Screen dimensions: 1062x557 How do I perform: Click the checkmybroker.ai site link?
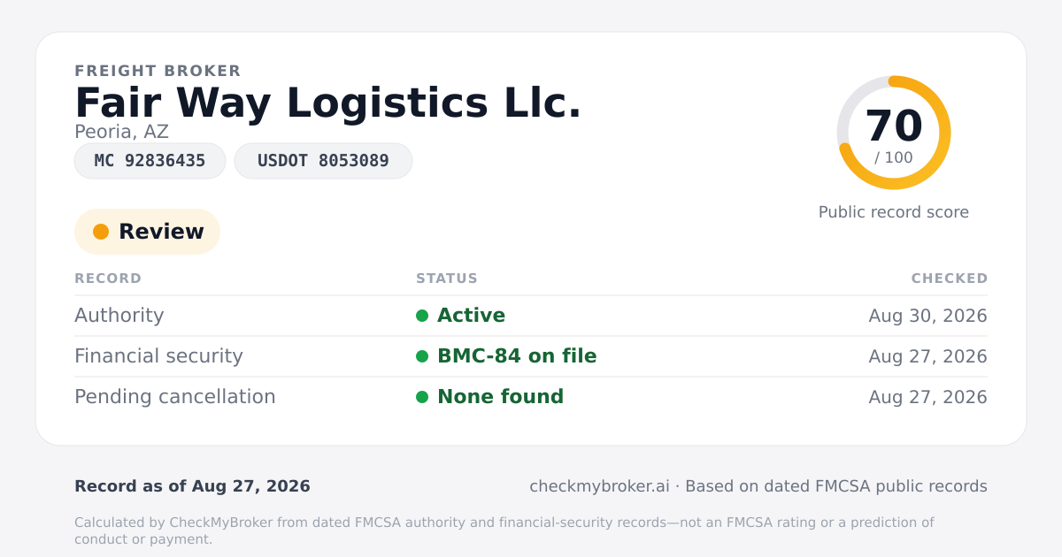599,486
